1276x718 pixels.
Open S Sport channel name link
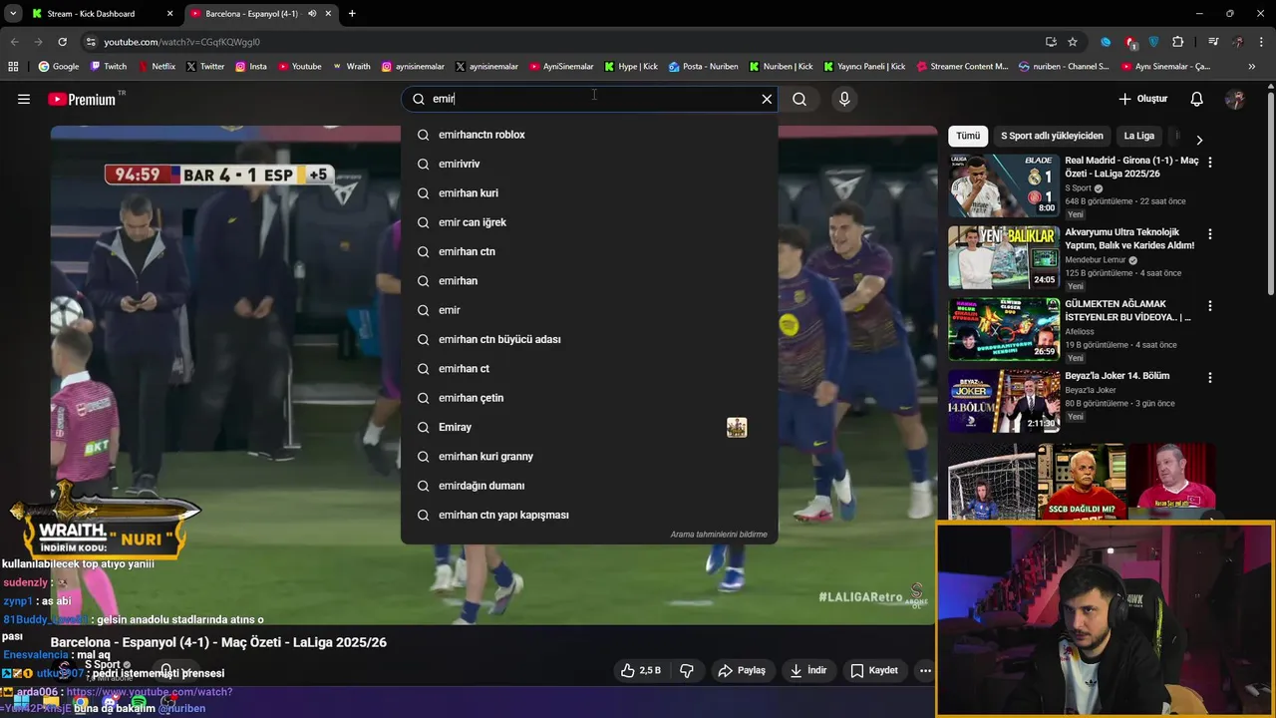[x=102, y=664]
